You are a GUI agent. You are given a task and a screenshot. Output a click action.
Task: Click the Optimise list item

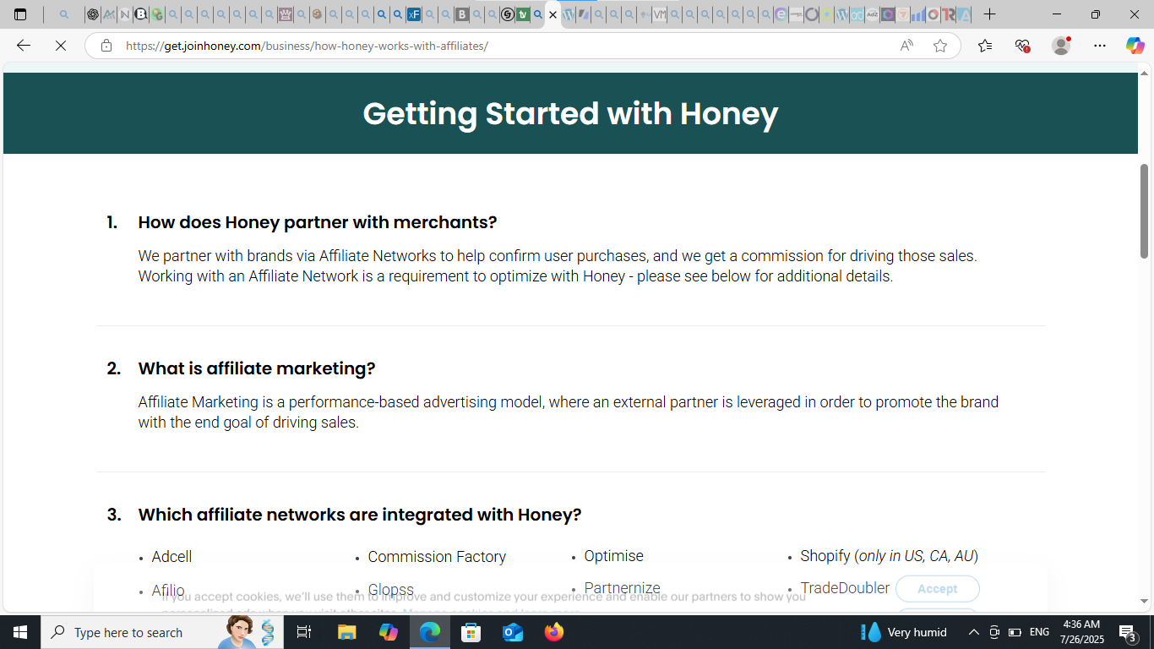click(x=613, y=556)
